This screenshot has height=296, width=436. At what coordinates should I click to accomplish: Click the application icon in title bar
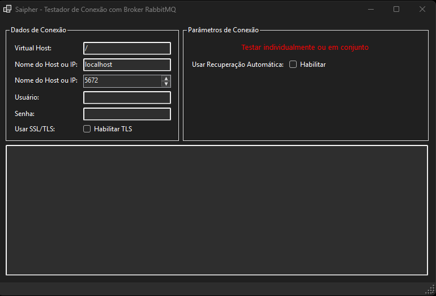[7, 9]
